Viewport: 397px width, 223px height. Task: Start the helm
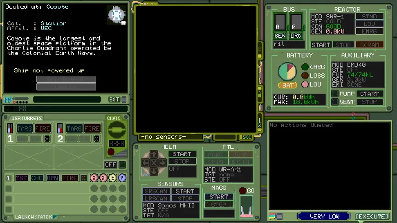[182, 154]
